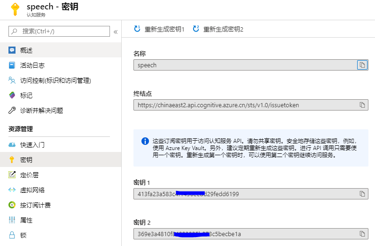Click the 终结点 field label
The image size is (375, 246).
(142, 94)
